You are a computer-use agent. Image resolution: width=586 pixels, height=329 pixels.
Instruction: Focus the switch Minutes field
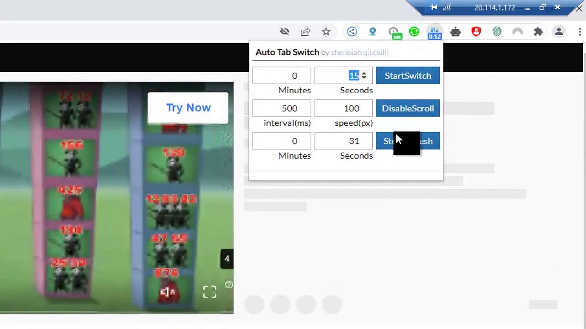[282, 75]
